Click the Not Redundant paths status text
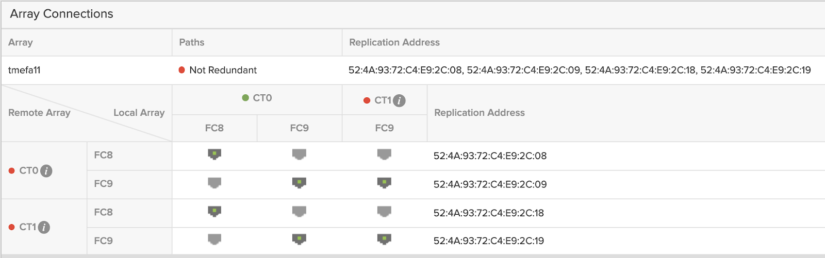The height and width of the screenshot is (258, 825). point(223,70)
